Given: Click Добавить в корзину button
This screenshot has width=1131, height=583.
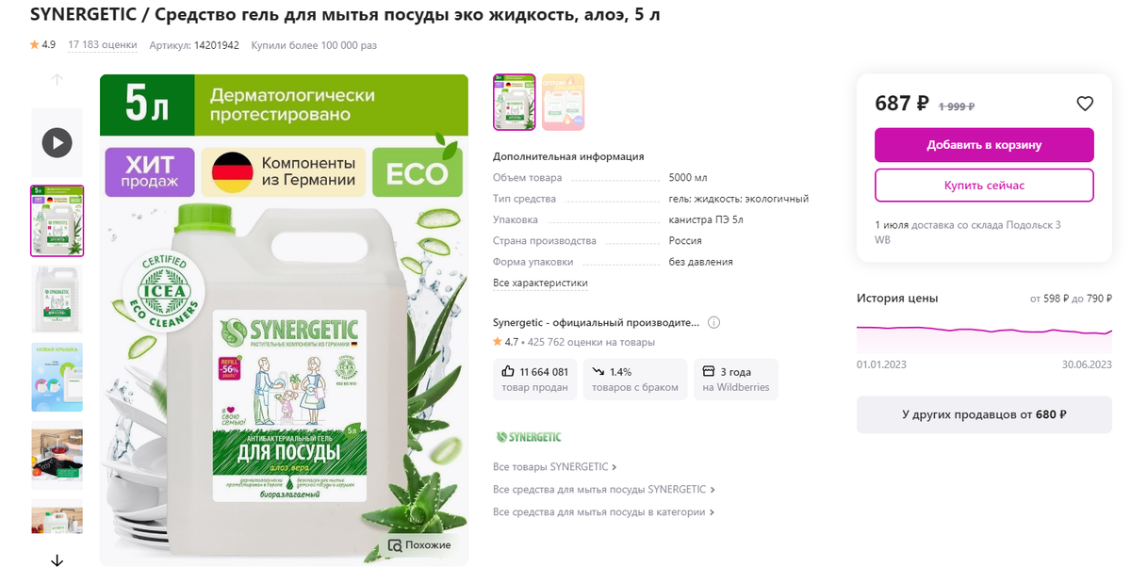Looking at the screenshot, I should (x=984, y=145).
